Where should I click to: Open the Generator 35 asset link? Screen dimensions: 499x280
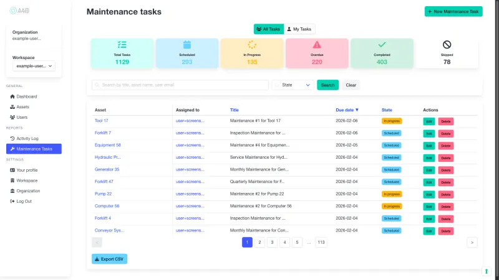(x=107, y=169)
